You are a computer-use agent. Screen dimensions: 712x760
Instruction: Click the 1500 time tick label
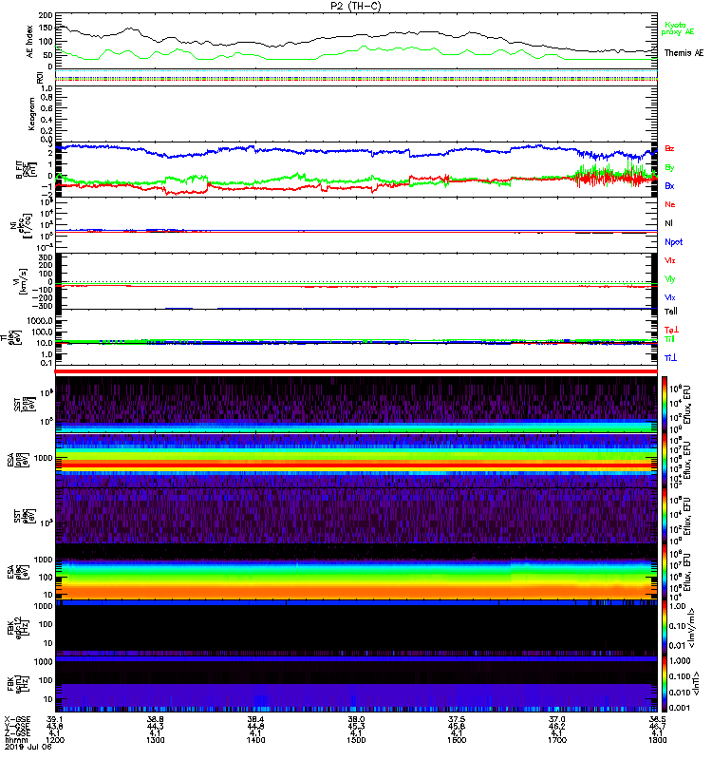coord(356,740)
